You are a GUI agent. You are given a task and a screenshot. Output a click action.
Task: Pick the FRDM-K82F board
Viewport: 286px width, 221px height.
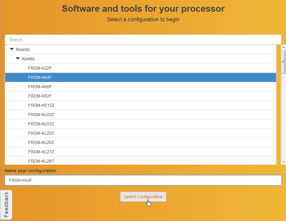pos(40,96)
